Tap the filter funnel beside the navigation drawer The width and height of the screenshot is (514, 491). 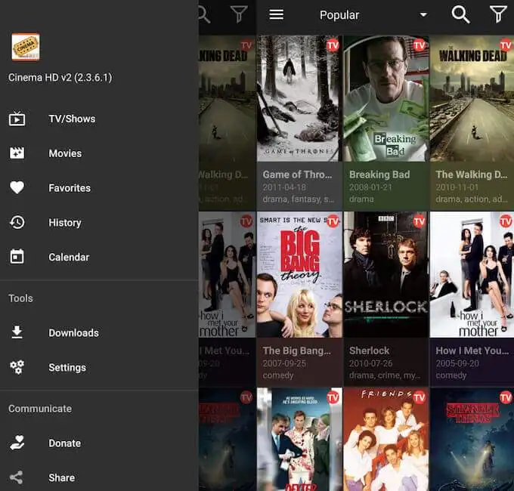click(239, 14)
